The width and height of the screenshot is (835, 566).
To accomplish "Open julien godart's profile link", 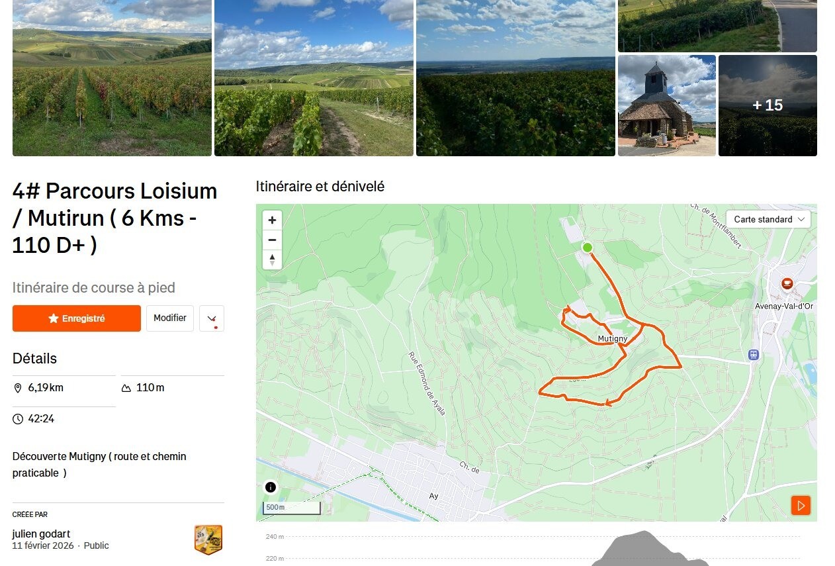I will pyautogui.click(x=41, y=534).
